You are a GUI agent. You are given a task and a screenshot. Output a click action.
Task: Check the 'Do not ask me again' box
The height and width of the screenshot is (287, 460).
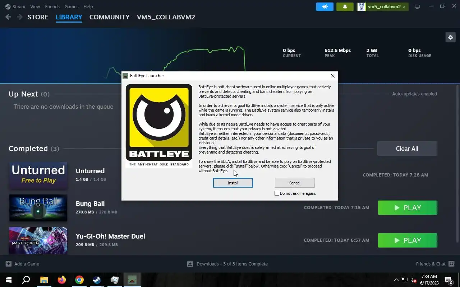[277, 193]
